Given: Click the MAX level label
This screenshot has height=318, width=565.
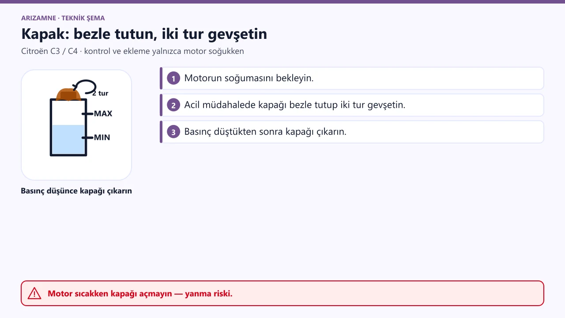Looking at the screenshot, I should [103, 114].
